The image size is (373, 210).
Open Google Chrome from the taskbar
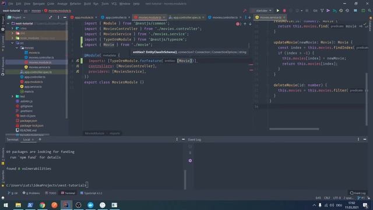coord(42,205)
